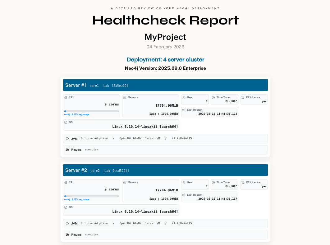Click Neo4j Version 2025.09.0 Enterprise text
Screen dimensions: 330x245
click(165, 68)
